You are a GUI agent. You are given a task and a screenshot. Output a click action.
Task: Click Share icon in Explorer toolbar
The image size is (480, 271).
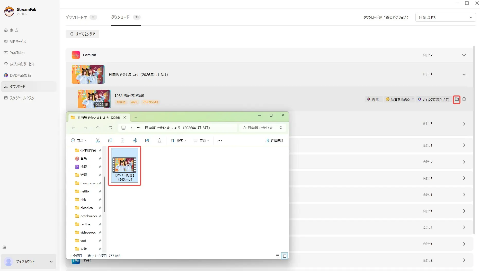(x=147, y=140)
